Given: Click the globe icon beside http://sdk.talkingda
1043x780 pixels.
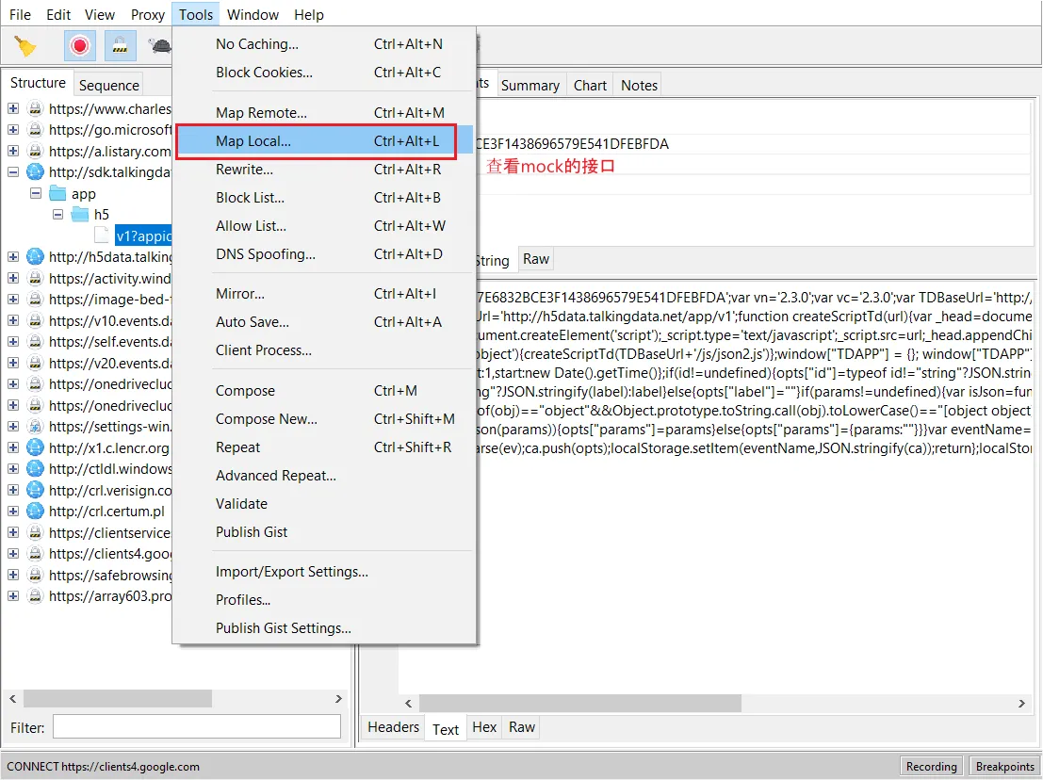Looking at the screenshot, I should point(35,172).
